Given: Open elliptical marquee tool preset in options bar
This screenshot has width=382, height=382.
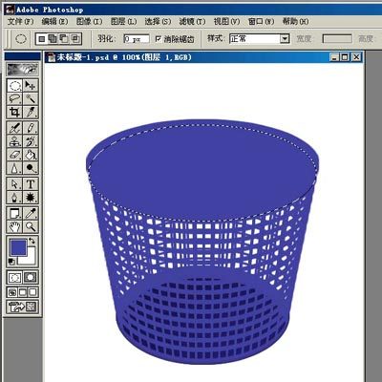Looking at the screenshot, I should coord(21,39).
